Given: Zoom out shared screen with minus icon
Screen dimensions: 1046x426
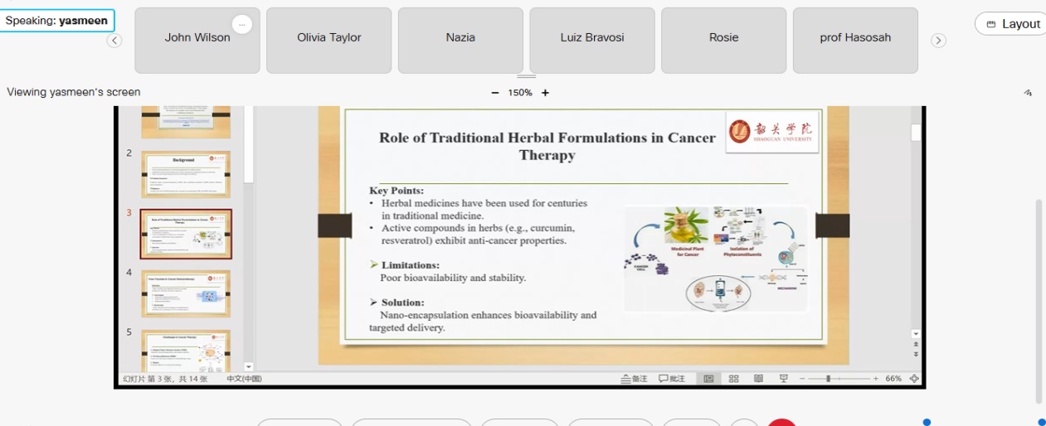Looking at the screenshot, I should point(495,93).
